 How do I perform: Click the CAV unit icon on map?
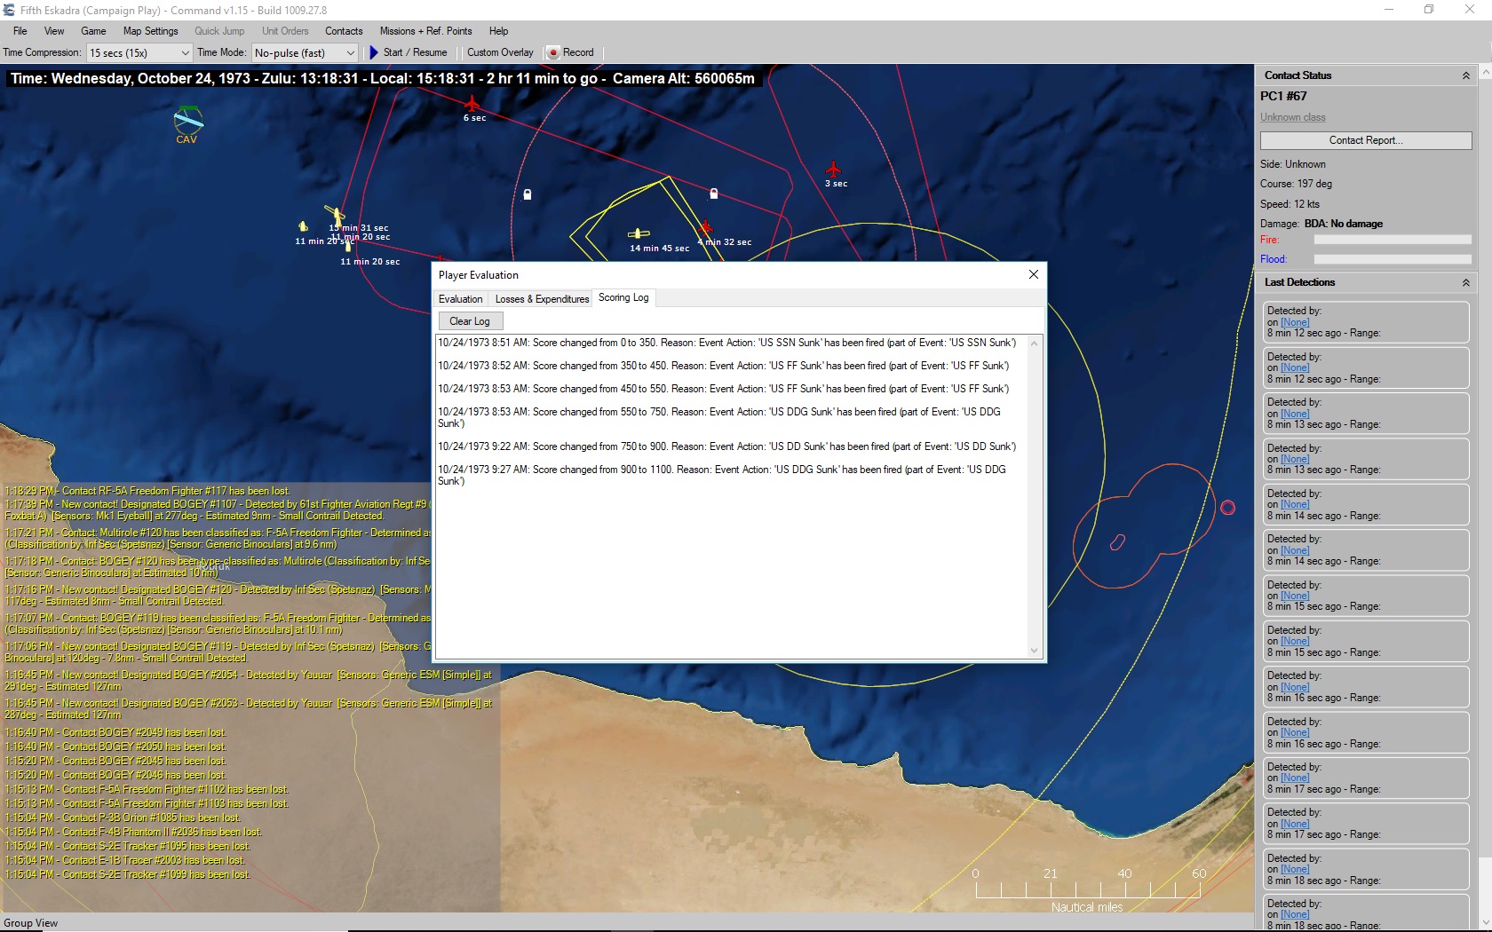tap(187, 120)
